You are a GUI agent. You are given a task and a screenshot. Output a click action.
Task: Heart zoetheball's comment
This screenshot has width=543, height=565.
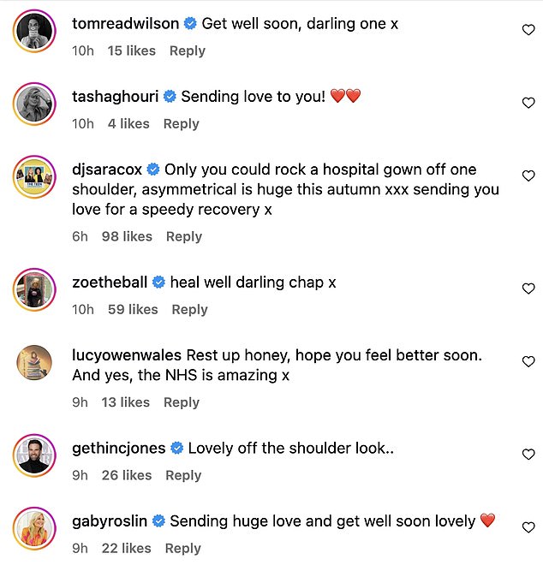pyautogui.click(x=528, y=289)
